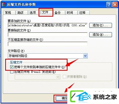Toggle the send archive by E-mail checkbox
Viewport: 119px width, 104px height.
[x=12, y=72]
